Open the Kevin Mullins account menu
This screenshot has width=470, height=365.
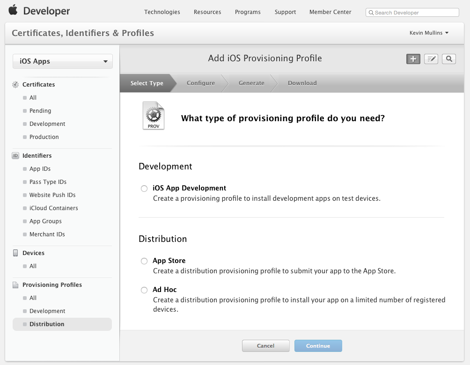(x=429, y=33)
